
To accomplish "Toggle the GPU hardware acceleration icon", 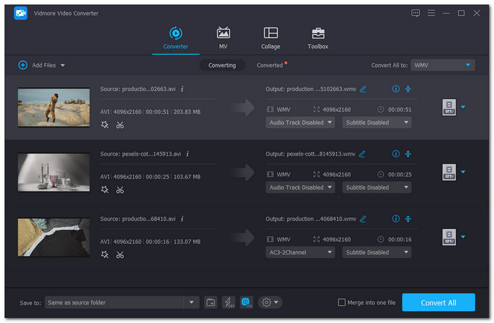I will 246,303.
